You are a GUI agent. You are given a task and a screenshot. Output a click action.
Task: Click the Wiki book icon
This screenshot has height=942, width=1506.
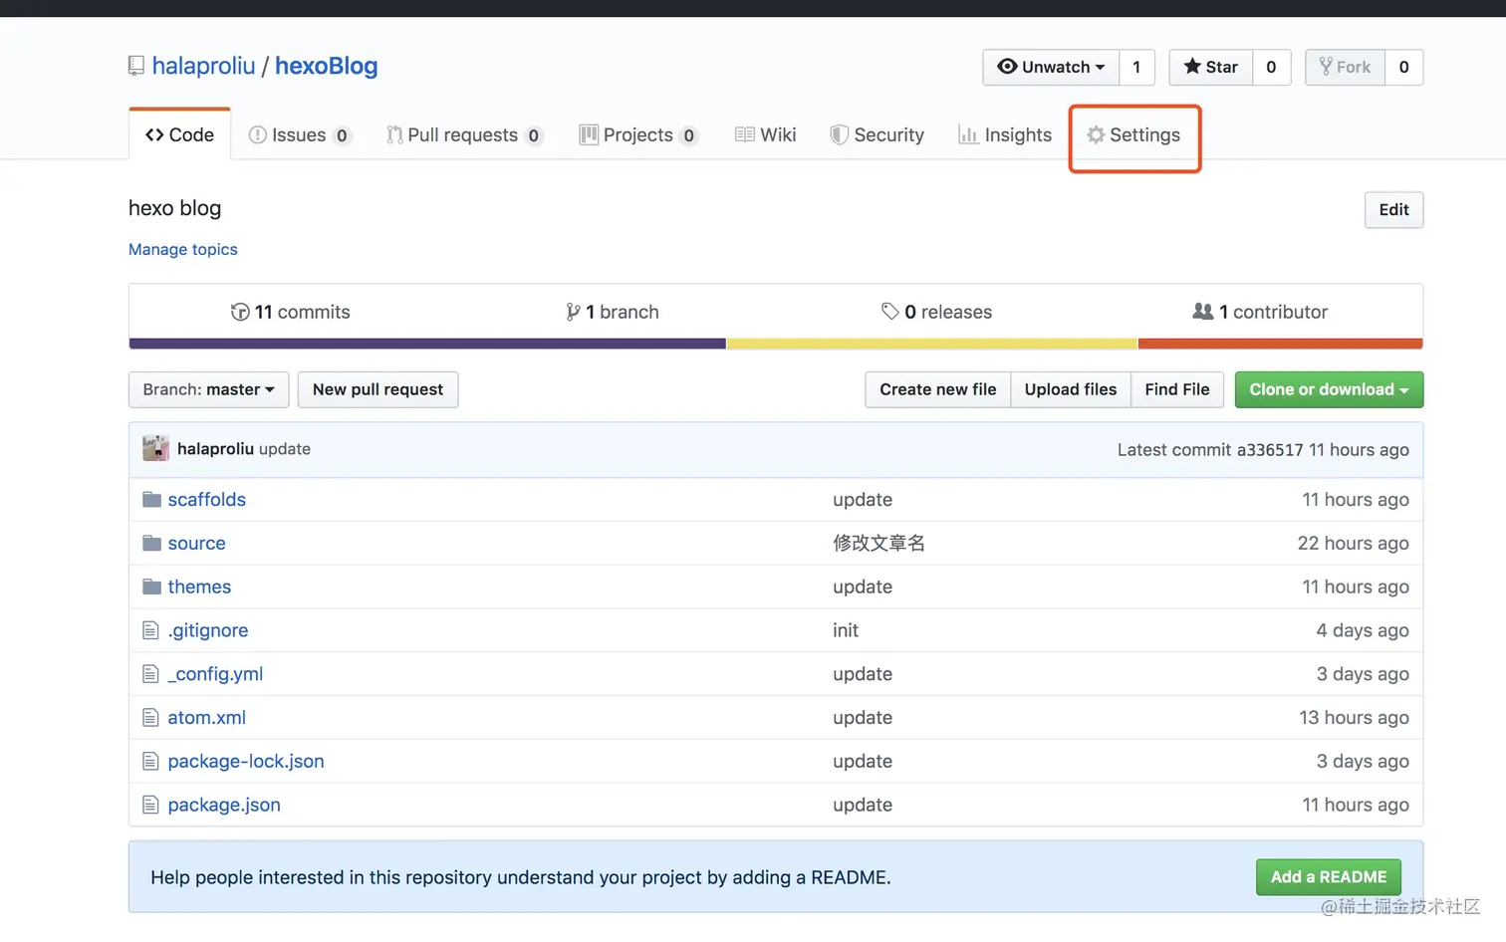(744, 134)
